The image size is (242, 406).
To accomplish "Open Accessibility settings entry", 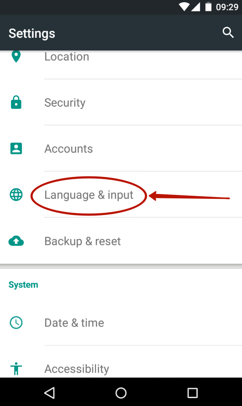I will click(x=121, y=362).
